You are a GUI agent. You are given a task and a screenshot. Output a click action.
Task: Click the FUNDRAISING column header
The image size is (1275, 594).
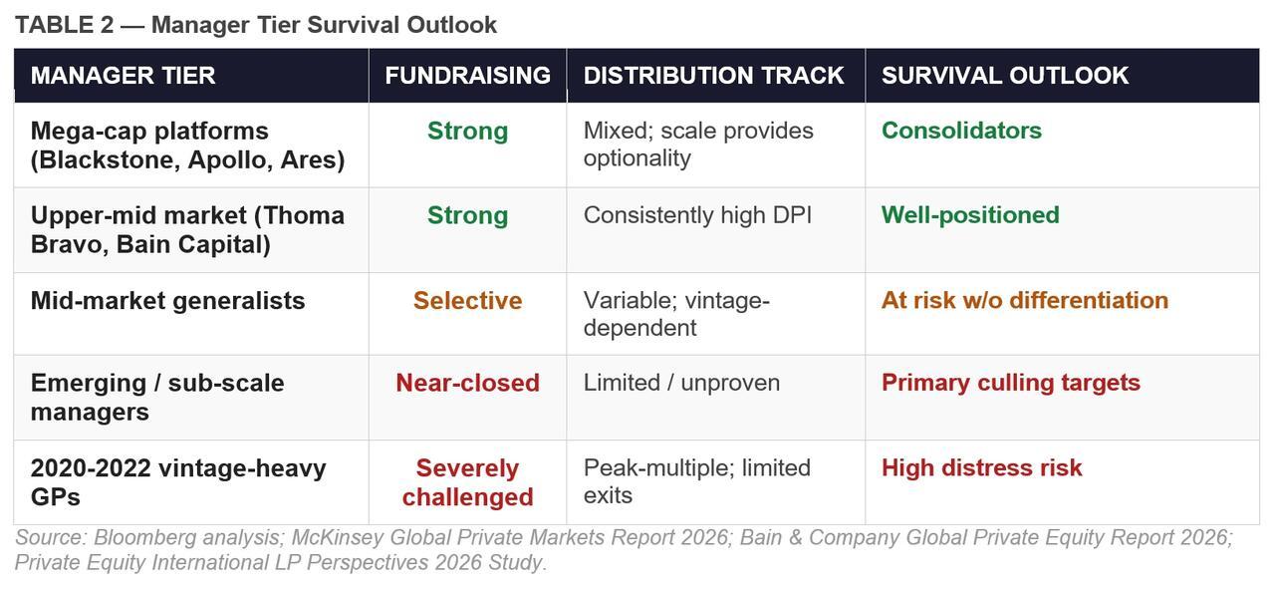click(467, 76)
